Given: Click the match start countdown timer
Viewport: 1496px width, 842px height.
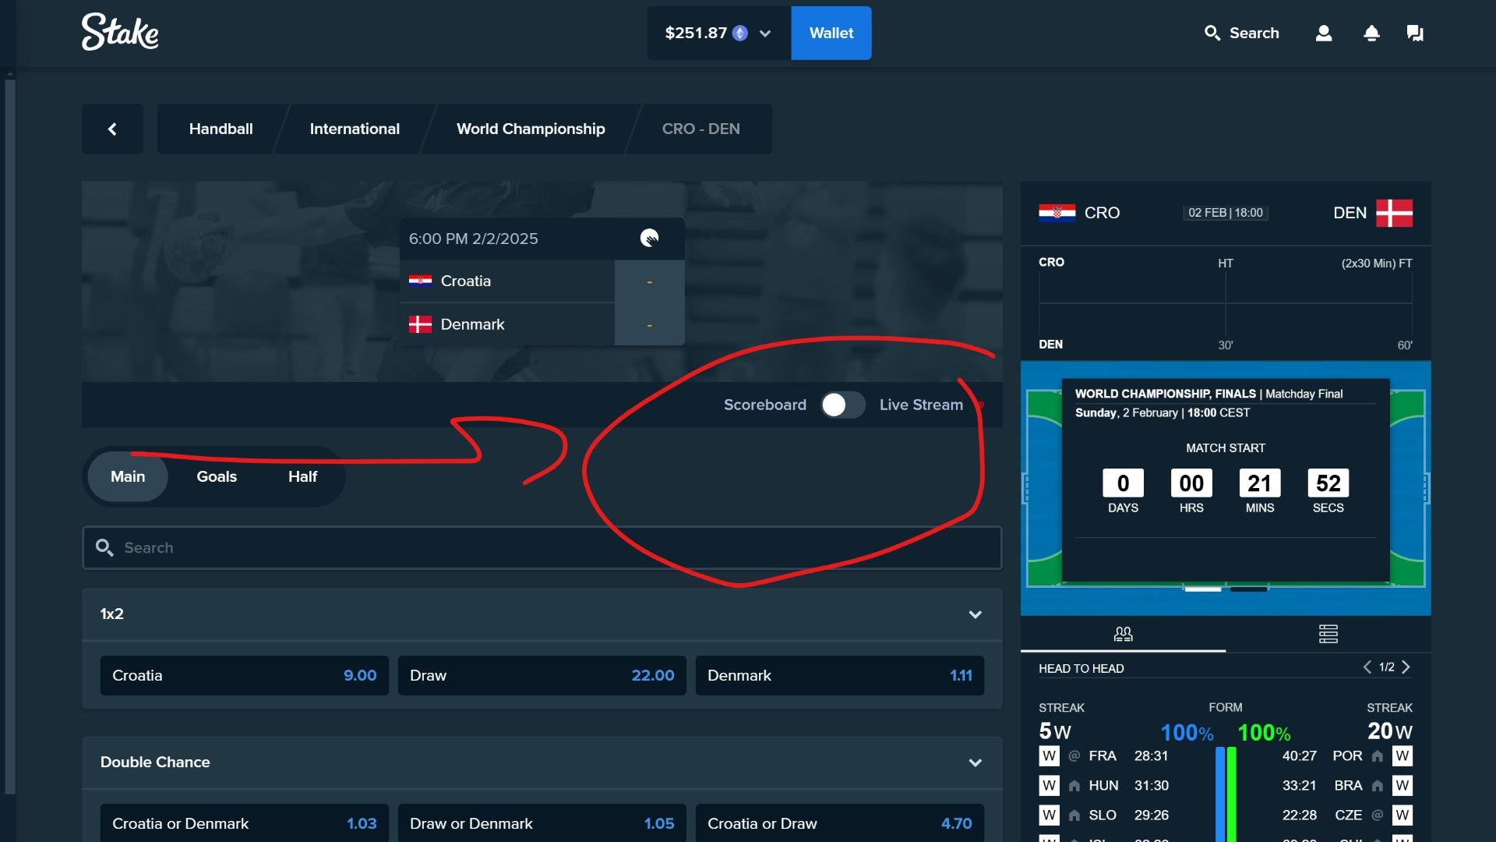Looking at the screenshot, I should [1226, 490].
